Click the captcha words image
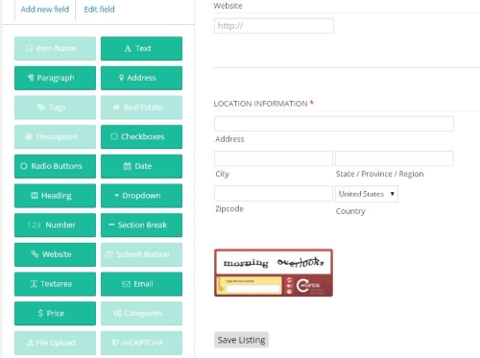The width and height of the screenshot is (480, 358). [274, 262]
